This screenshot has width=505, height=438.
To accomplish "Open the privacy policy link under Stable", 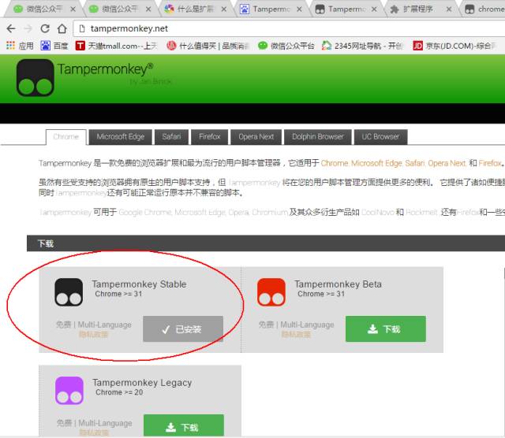I will point(93,335).
